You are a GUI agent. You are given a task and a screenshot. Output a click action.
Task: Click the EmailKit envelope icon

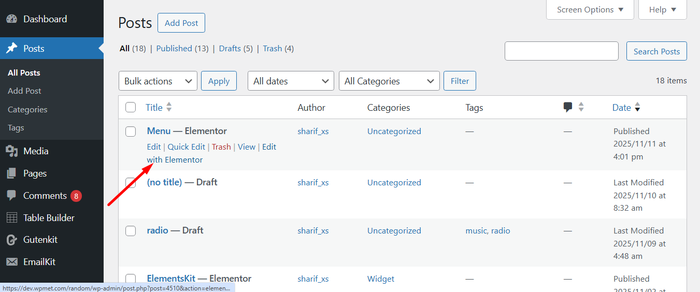click(11, 262)
